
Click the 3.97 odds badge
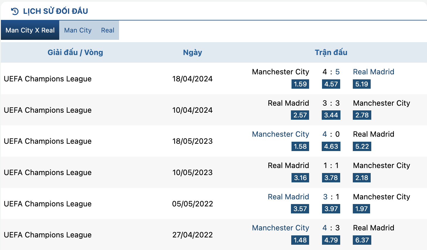(x=331, y=209)
